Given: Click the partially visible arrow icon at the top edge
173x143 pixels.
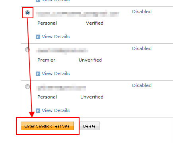Looking at the screenshot, I should [x=38, y=1].
